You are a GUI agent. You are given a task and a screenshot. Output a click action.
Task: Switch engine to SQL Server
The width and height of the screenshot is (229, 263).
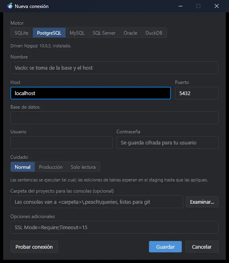104,33
